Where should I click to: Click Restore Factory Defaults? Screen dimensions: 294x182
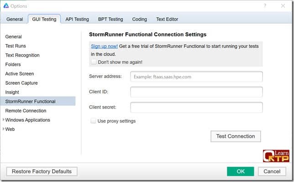click(x=42, y=172)
